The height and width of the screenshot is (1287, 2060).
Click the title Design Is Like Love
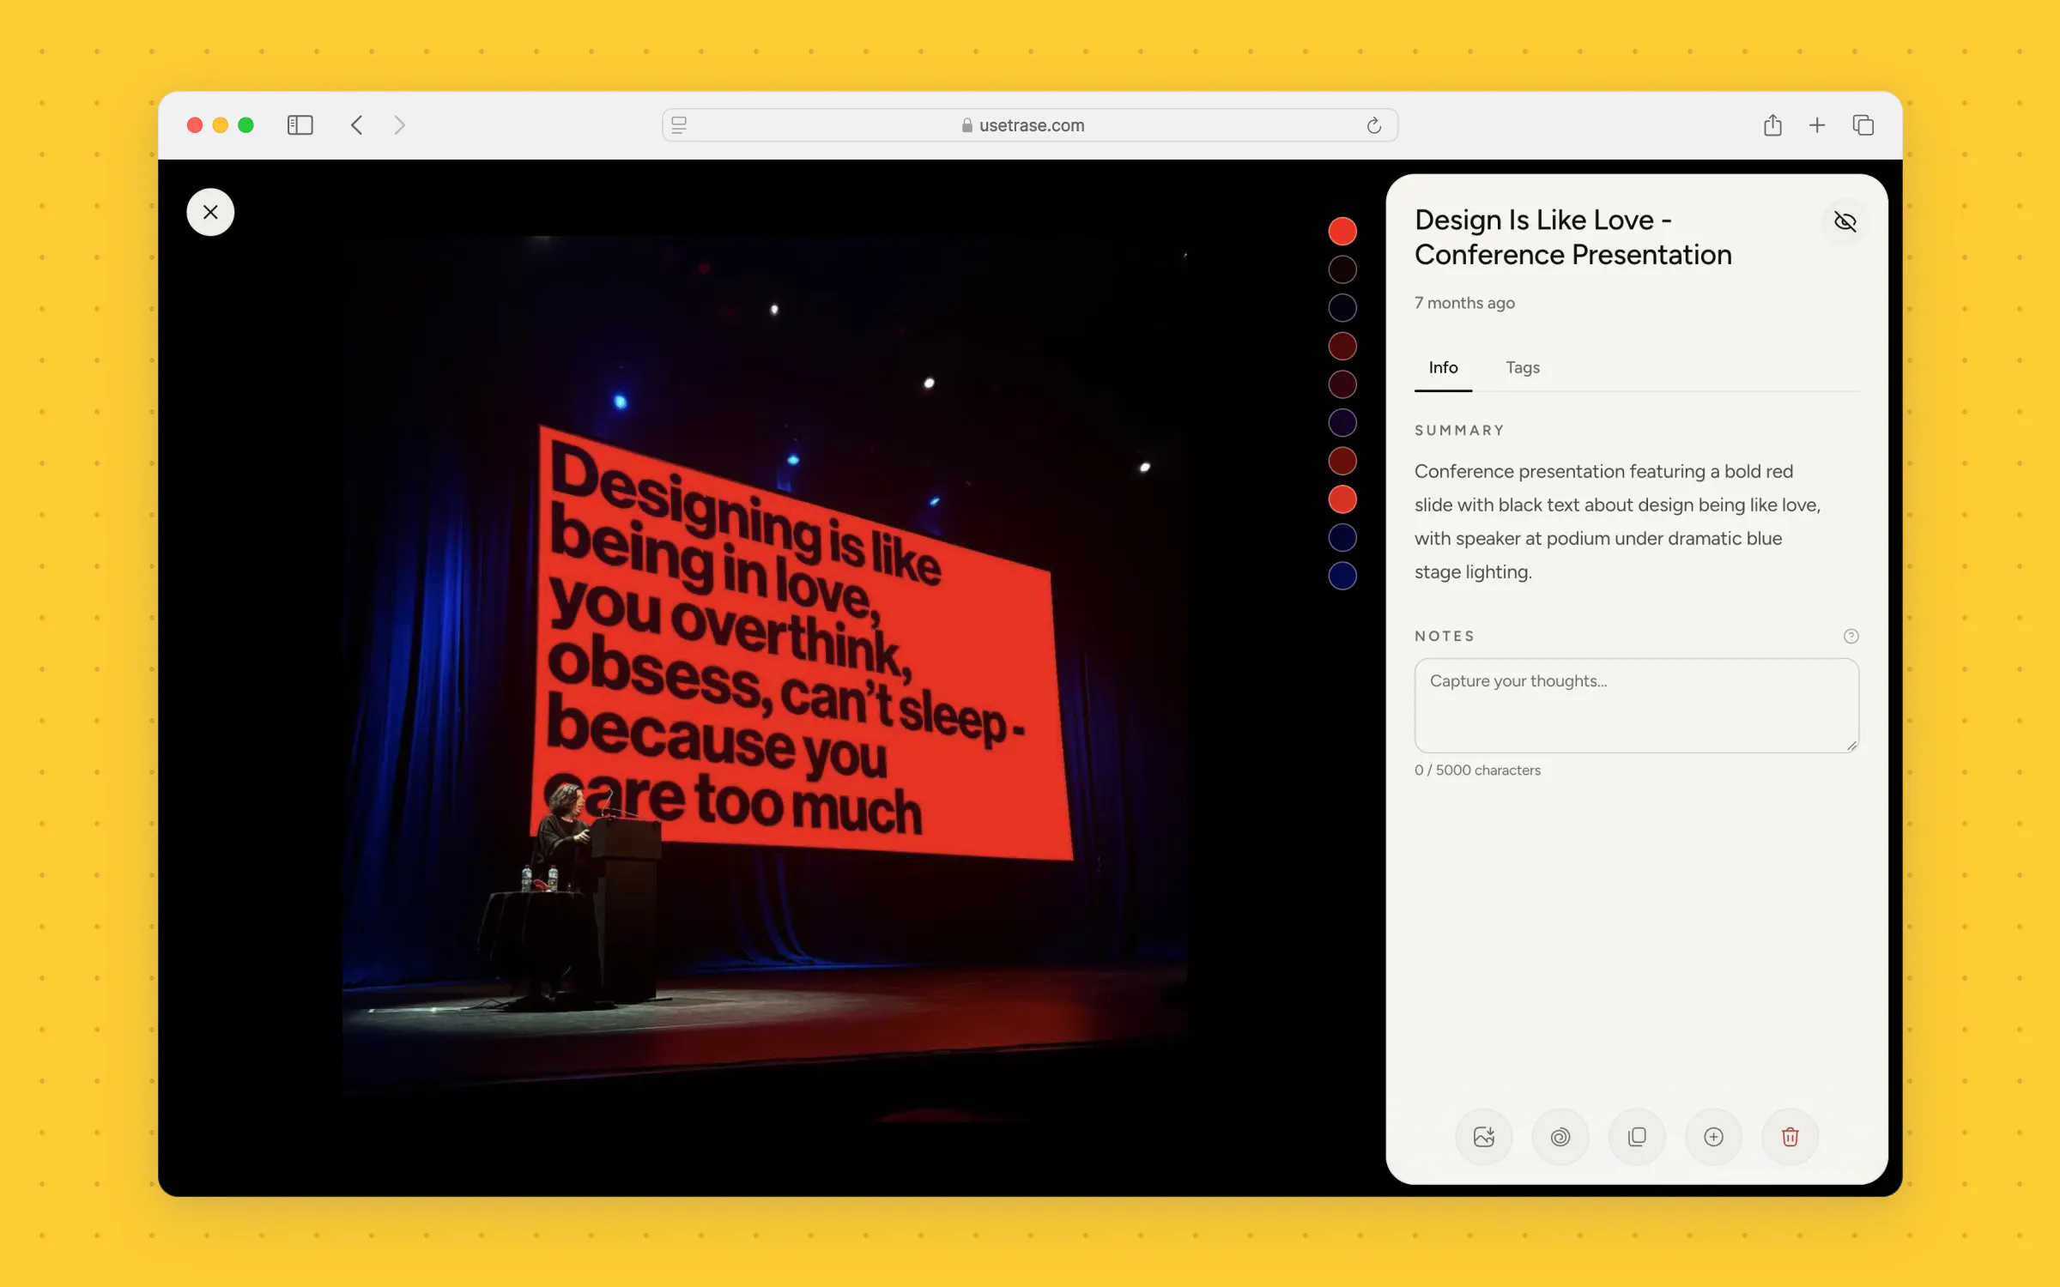pyautogui.click(x=1573, y=237)
